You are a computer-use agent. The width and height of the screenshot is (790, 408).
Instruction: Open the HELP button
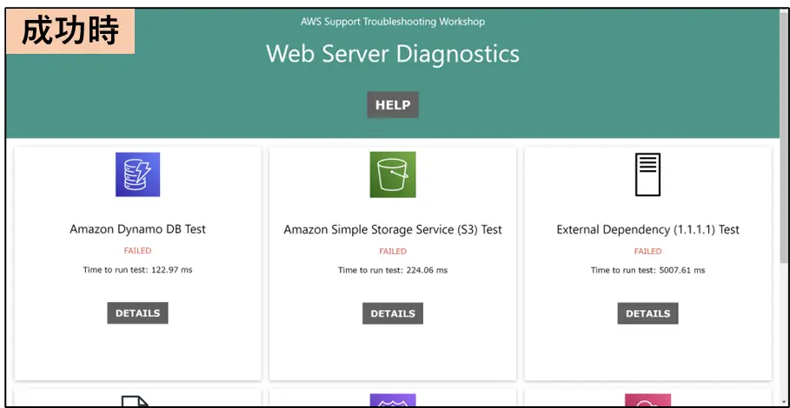coord(393,105)
